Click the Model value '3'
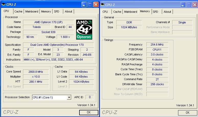 point(58,50)
